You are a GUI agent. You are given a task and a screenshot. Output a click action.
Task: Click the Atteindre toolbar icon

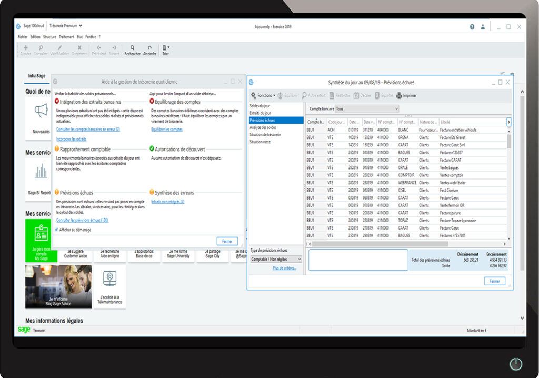[149, 48]
